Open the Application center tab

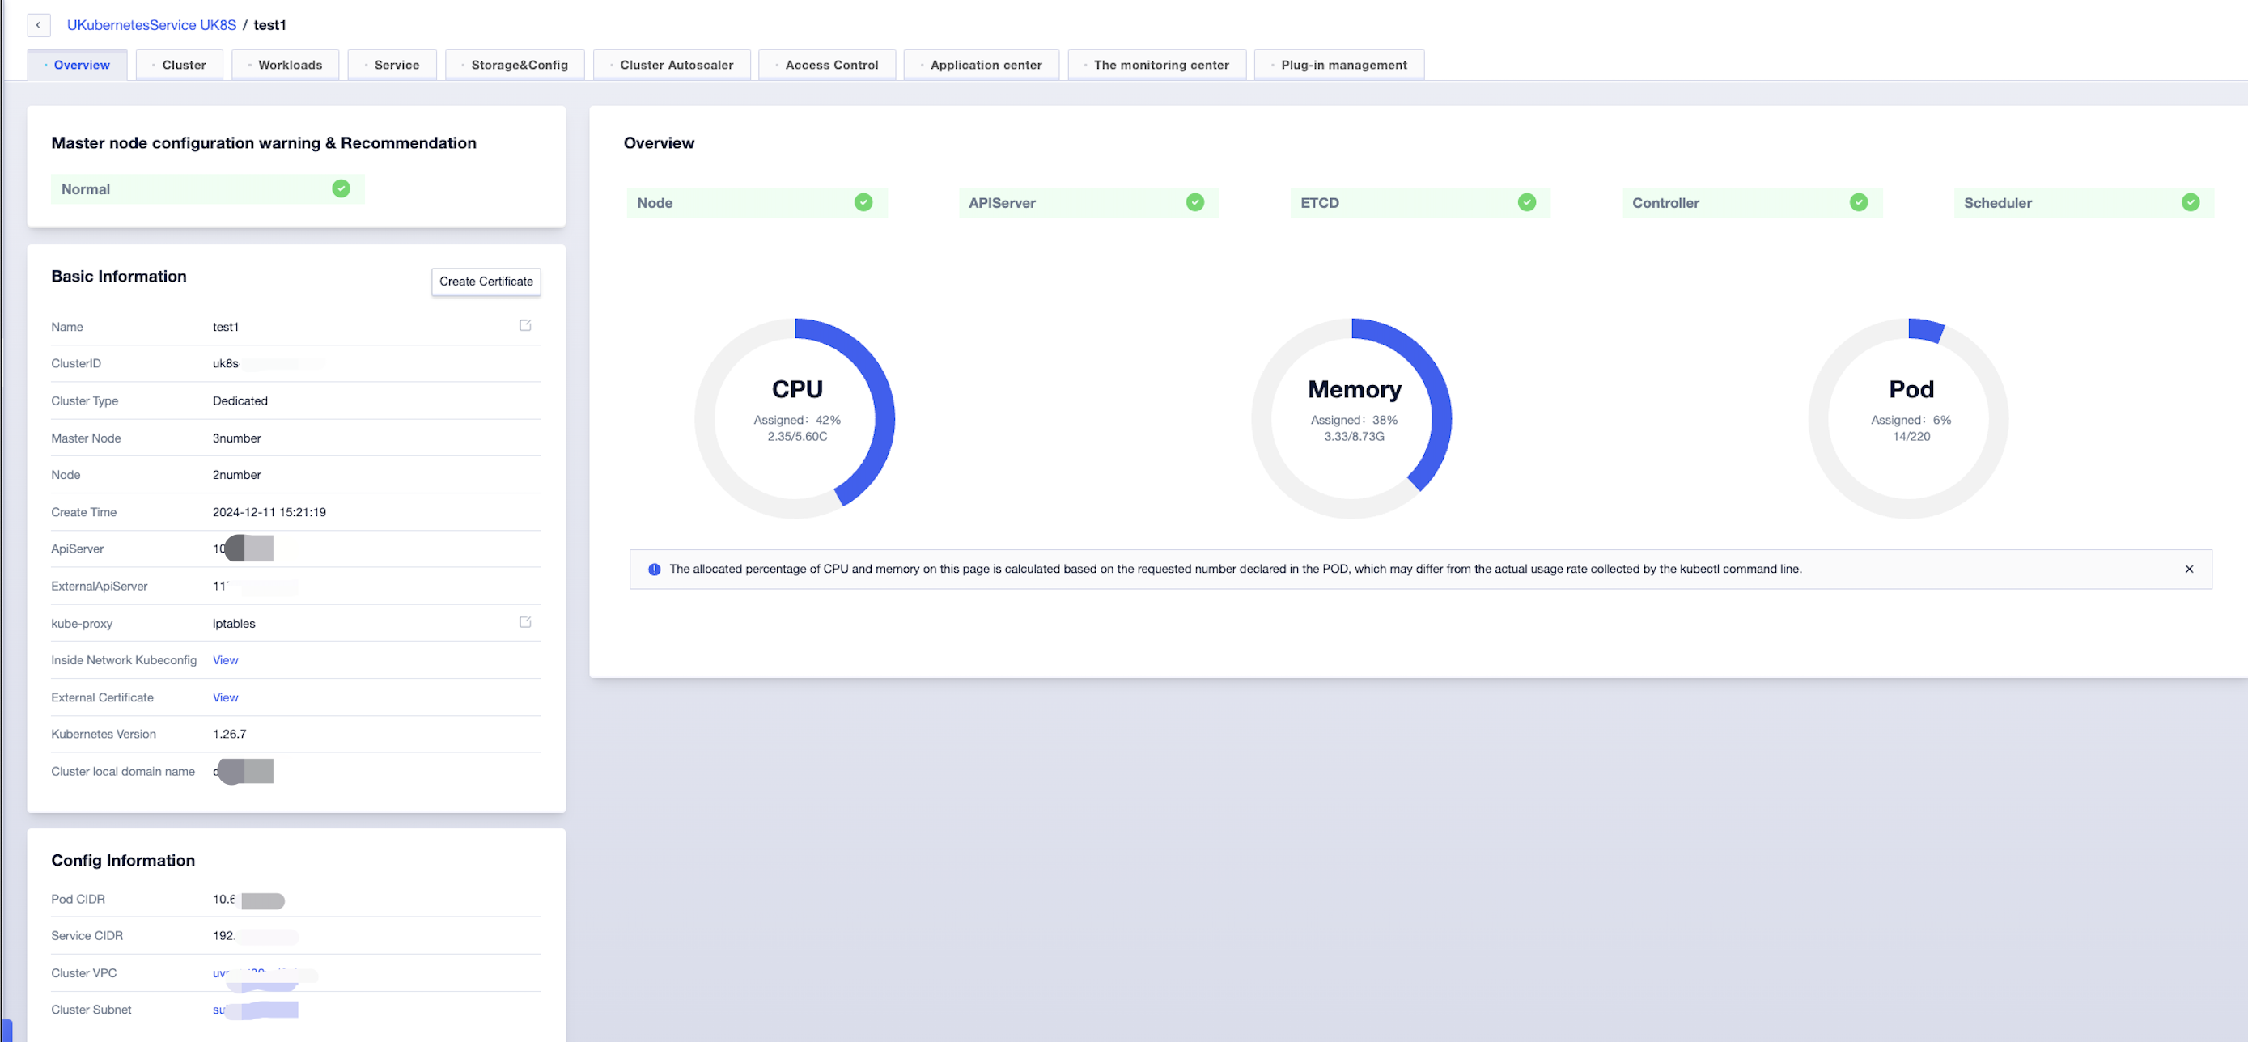point(982,65)
